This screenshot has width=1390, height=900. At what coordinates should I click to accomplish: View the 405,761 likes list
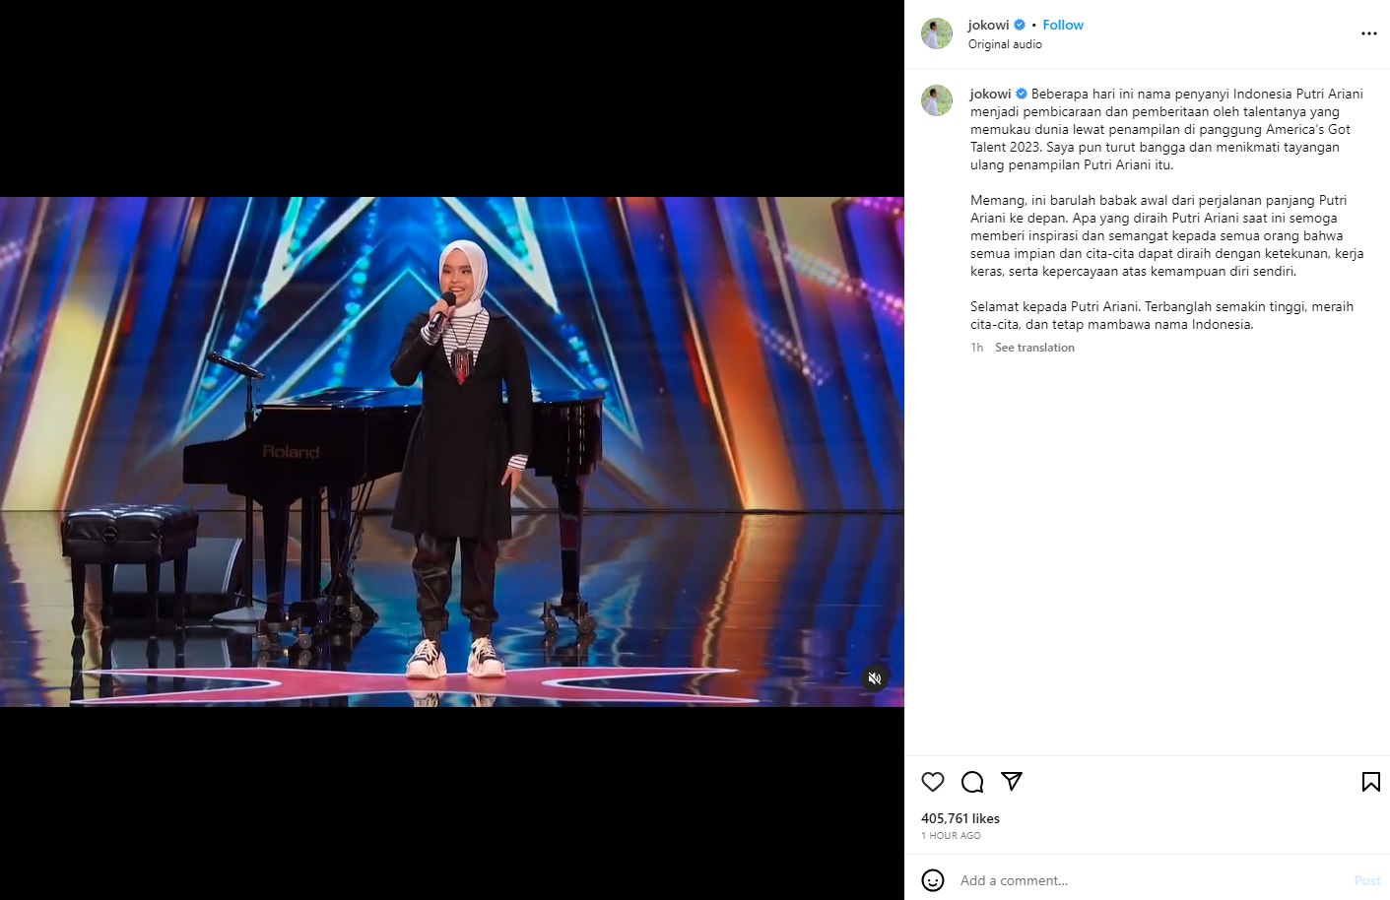click(960, 818)
